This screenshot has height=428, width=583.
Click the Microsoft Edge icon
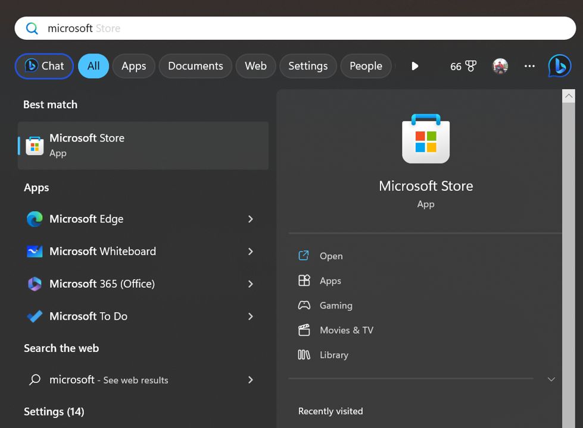[x=35, y=219]
